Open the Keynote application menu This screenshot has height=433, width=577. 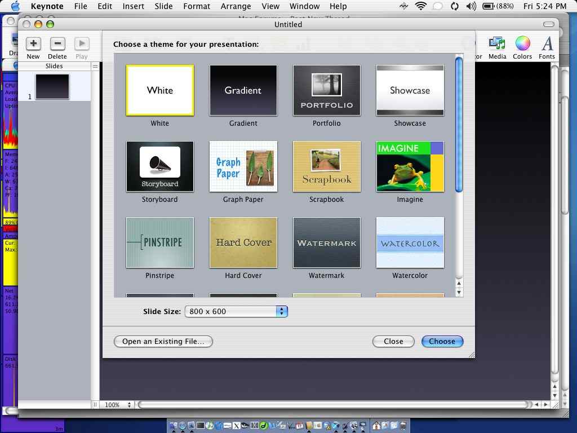[x=47, y=6]
